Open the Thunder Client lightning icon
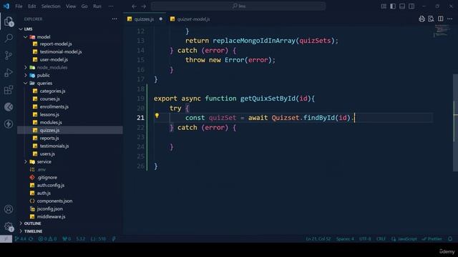This screenshot has width=458, height=257. 9,124
